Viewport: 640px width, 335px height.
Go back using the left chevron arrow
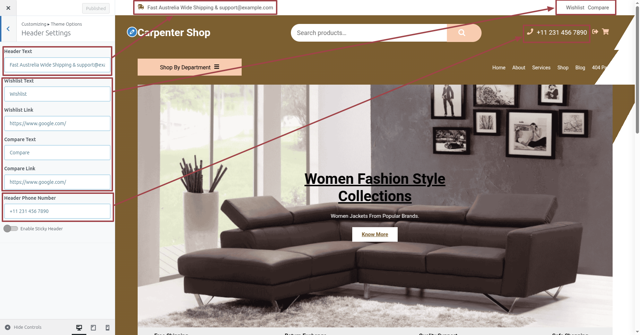click(x=8, y=29)
